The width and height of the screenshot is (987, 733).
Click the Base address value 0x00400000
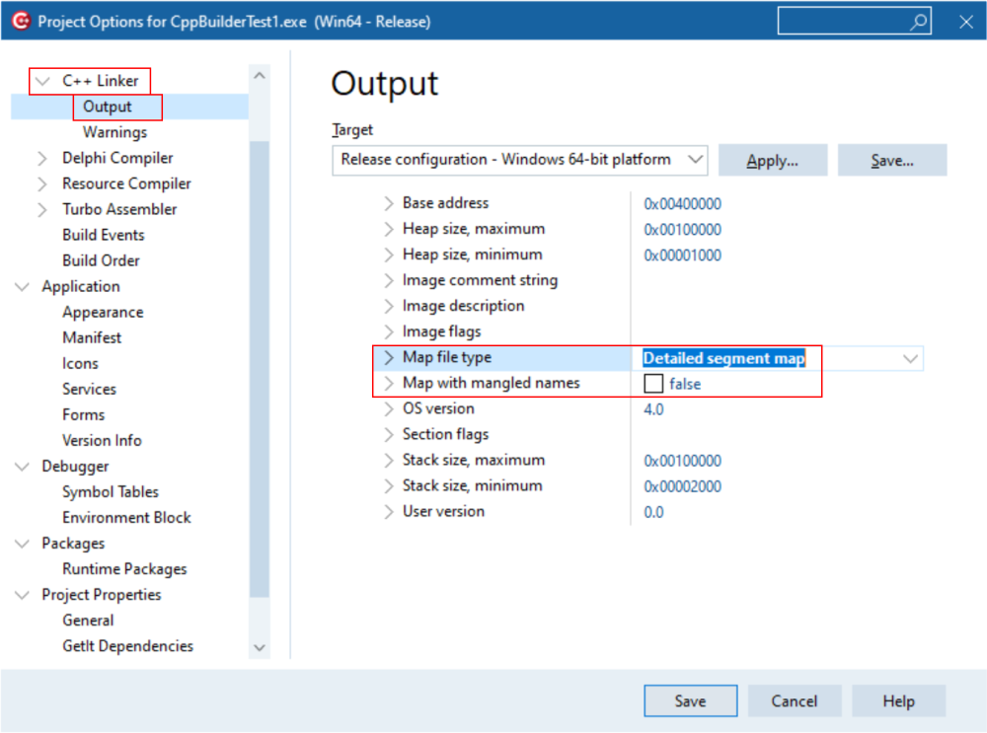click(x=682, y=204)
